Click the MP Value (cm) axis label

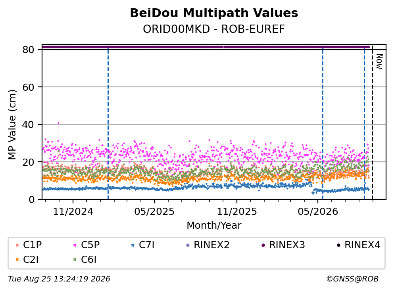(12, 124)
